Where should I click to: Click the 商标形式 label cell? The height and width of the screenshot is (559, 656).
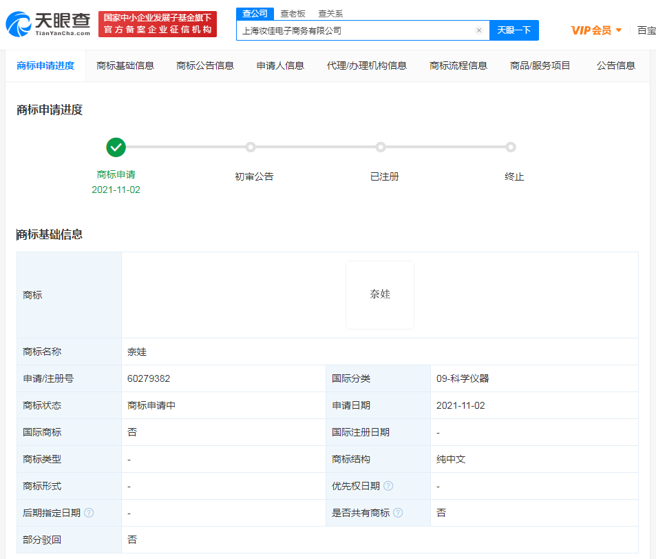[x=69, y=486]
